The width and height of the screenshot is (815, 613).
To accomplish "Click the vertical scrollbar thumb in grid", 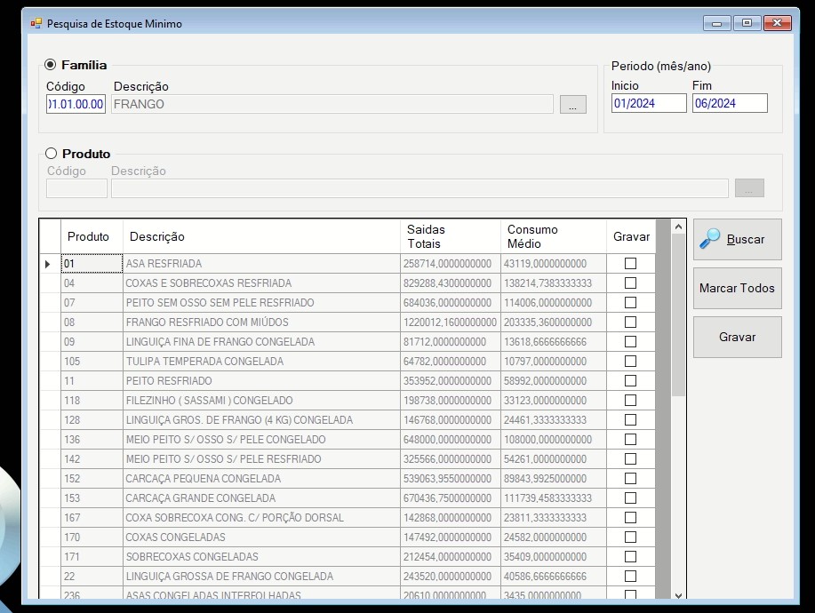I will (678, 315).
